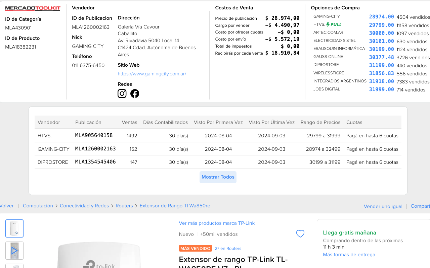Click the Vender uno igual link
Screen dimensions: 430x268
point(383,206)
